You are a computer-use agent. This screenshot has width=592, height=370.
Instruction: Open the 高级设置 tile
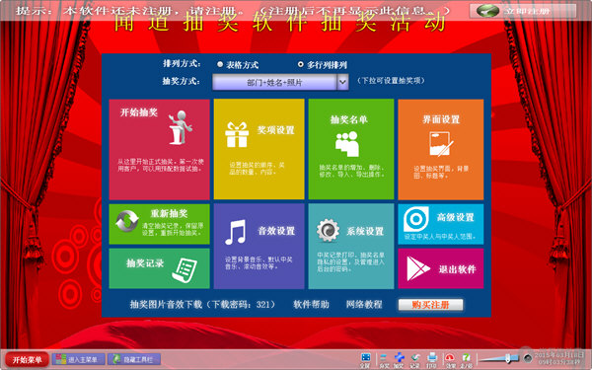point(441,224)
